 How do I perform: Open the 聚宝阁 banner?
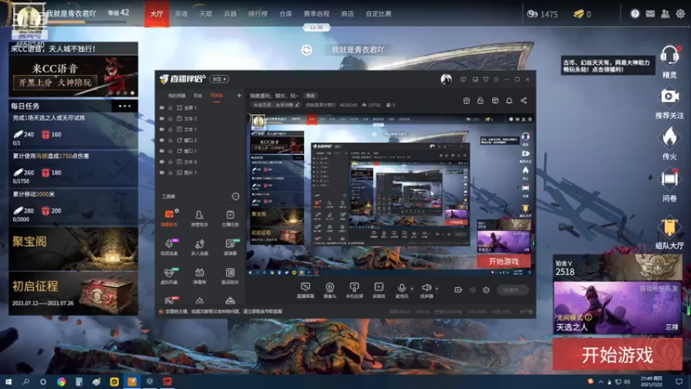(73, 248)
